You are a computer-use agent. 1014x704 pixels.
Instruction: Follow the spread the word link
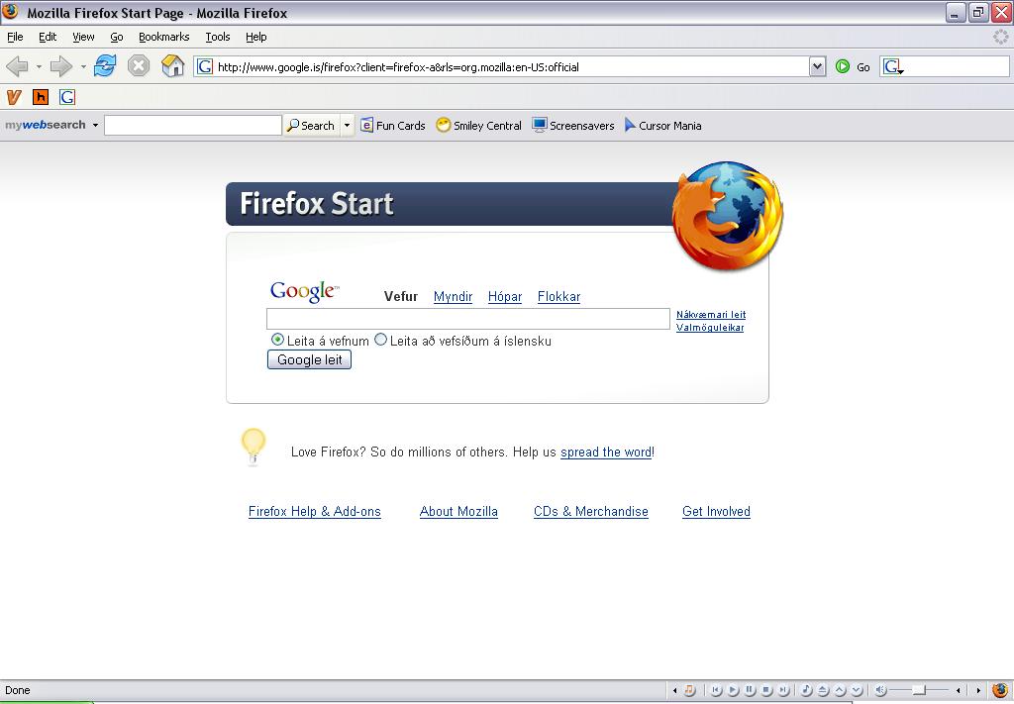point(606,452)
